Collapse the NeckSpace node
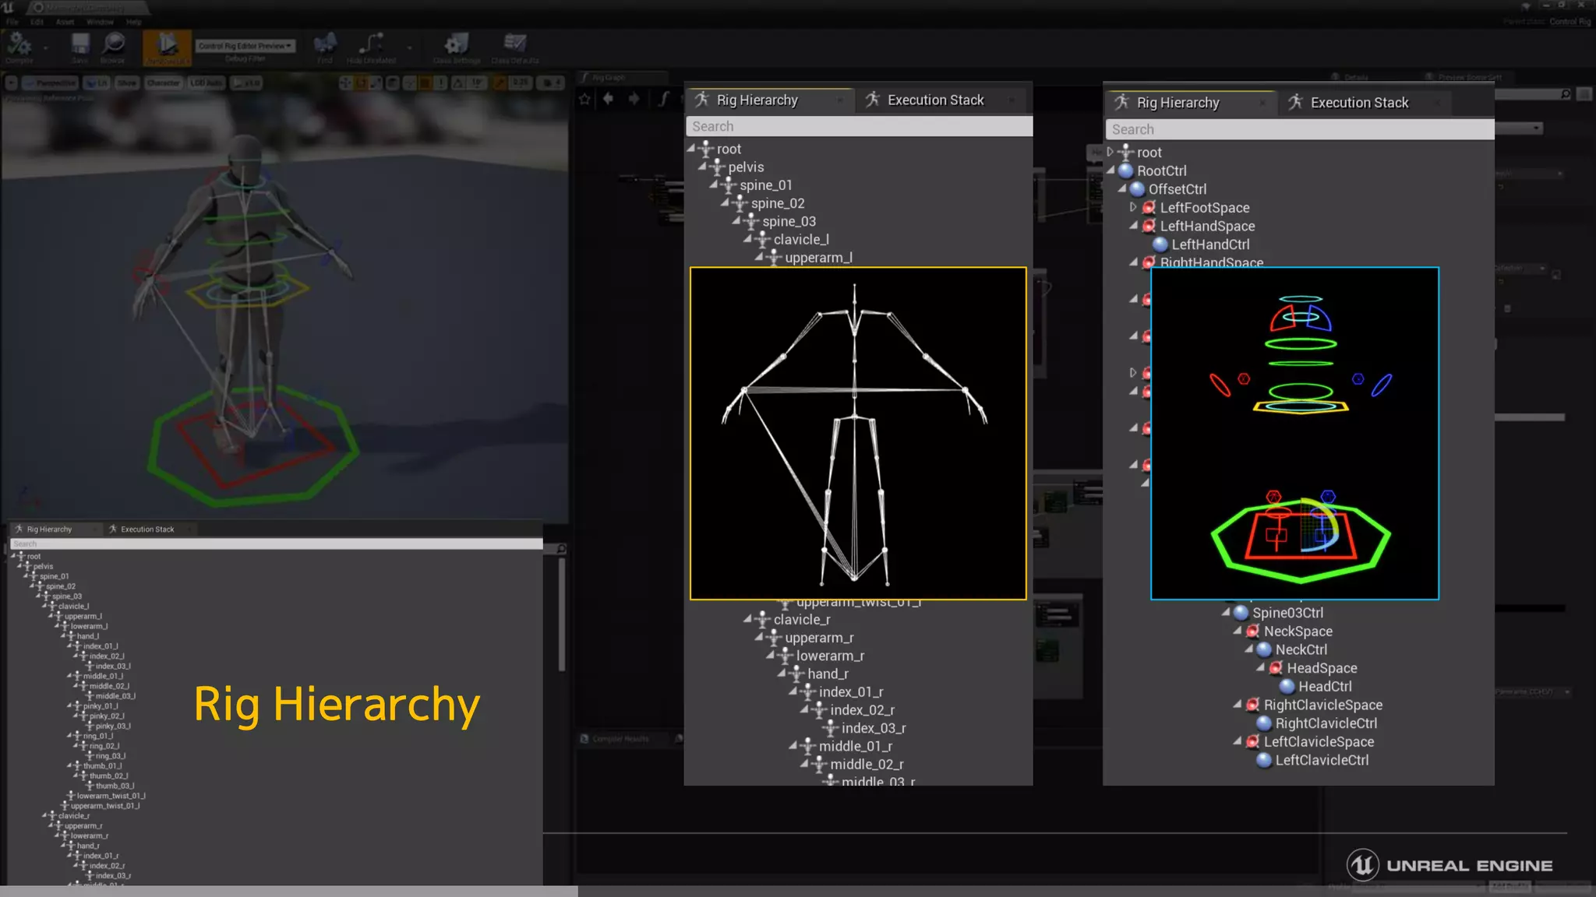1596x897 pixels. coord(1238,631)
